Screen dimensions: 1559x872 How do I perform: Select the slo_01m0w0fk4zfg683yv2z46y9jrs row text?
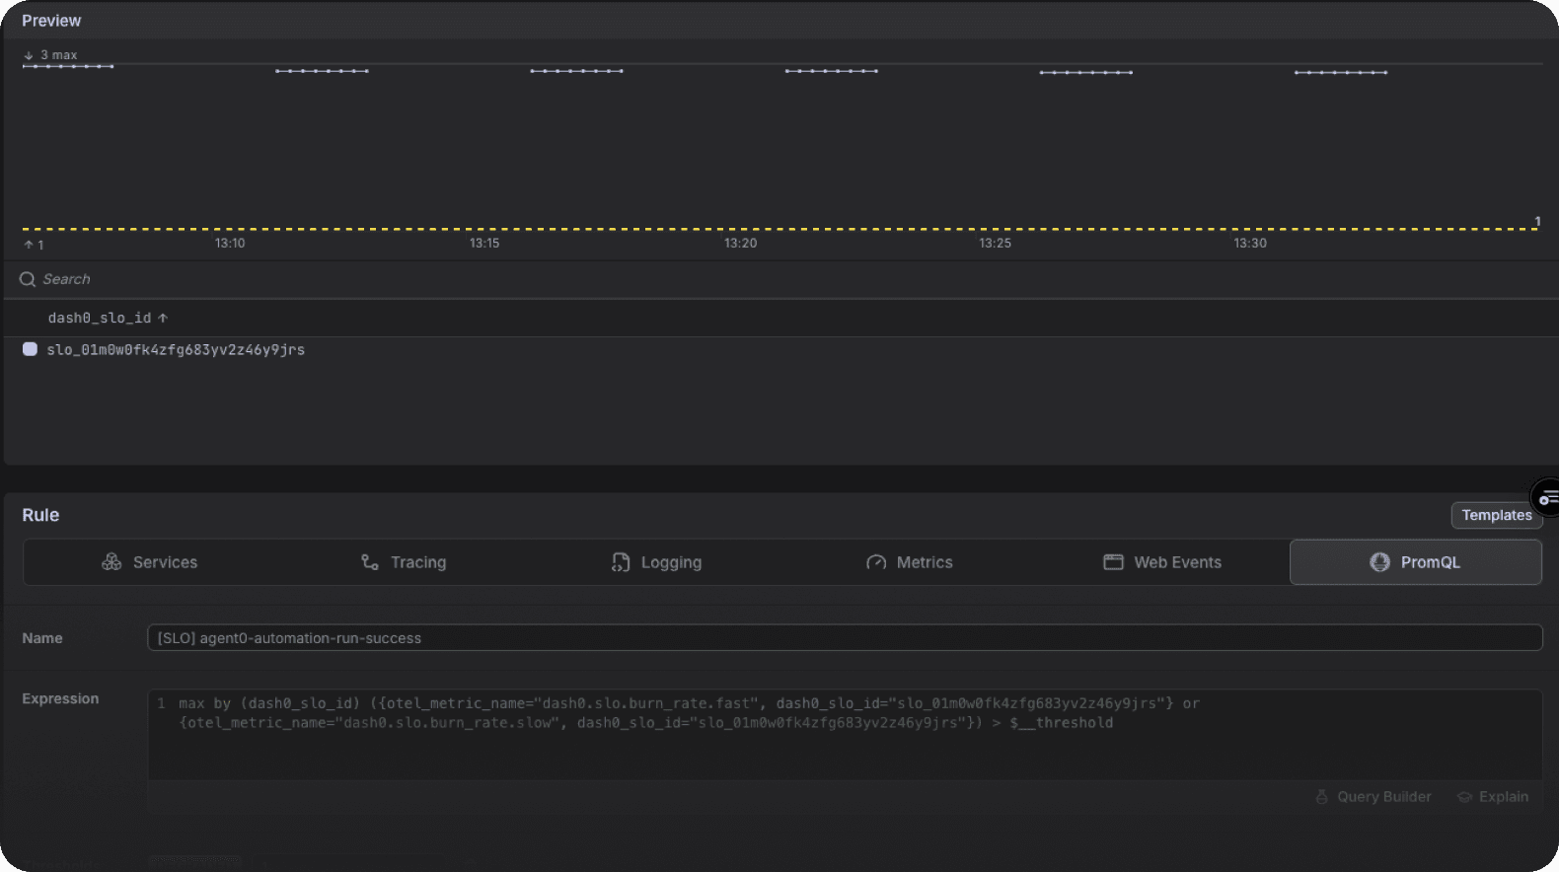click(x=176, y=350)
